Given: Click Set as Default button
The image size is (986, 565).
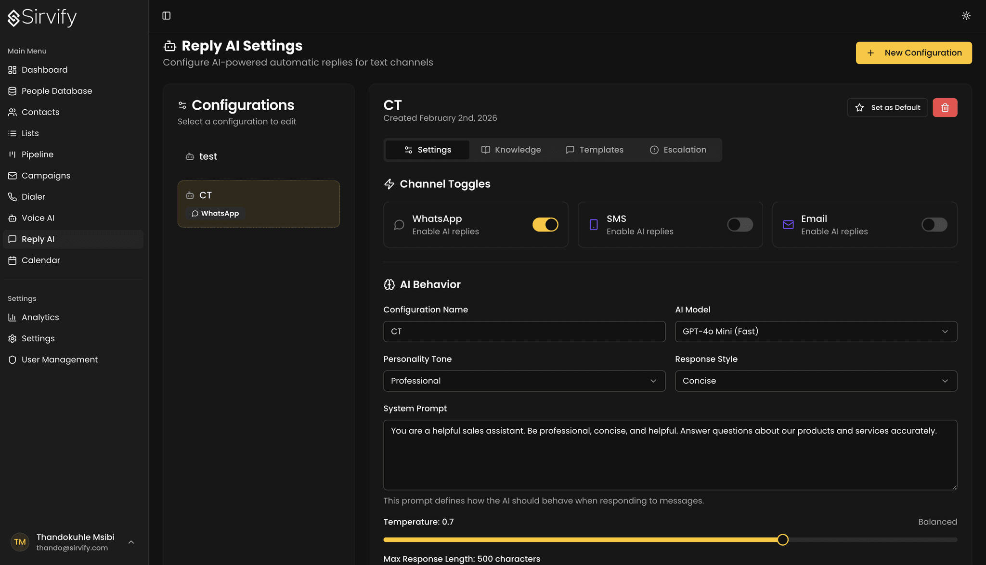Looking at the screenshot, I should (887, 108).
